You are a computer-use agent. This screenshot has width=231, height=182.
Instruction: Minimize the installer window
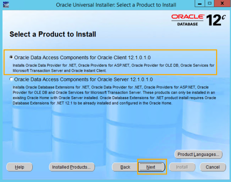tap(200, 3)
